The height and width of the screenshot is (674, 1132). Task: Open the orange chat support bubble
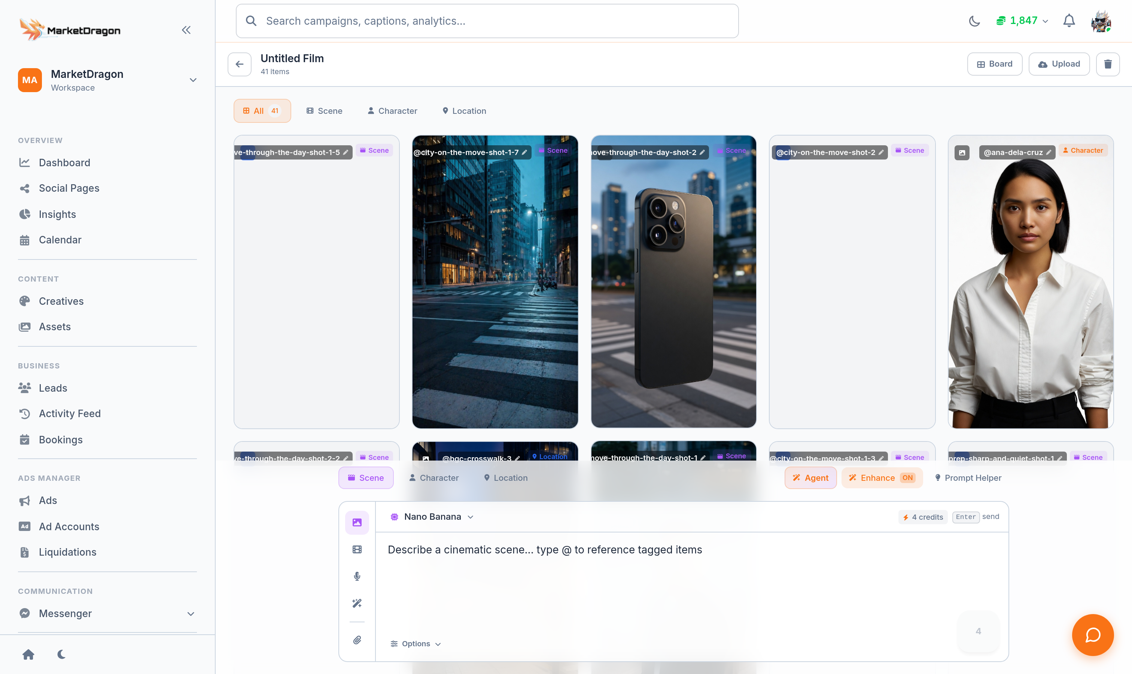[x=1092, y=635]
